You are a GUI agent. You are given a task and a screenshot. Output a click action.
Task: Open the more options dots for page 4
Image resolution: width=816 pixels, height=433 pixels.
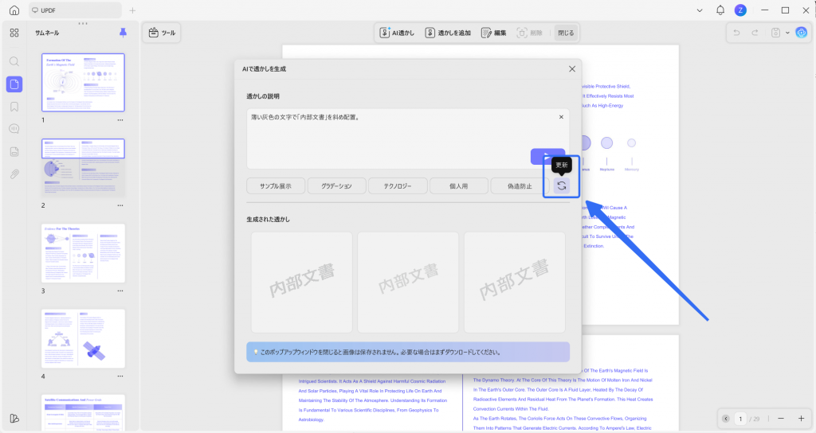click(120, 376)
